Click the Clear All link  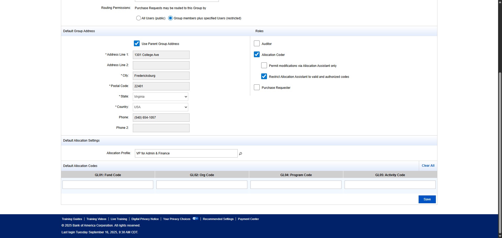click(x=428, y=165)
